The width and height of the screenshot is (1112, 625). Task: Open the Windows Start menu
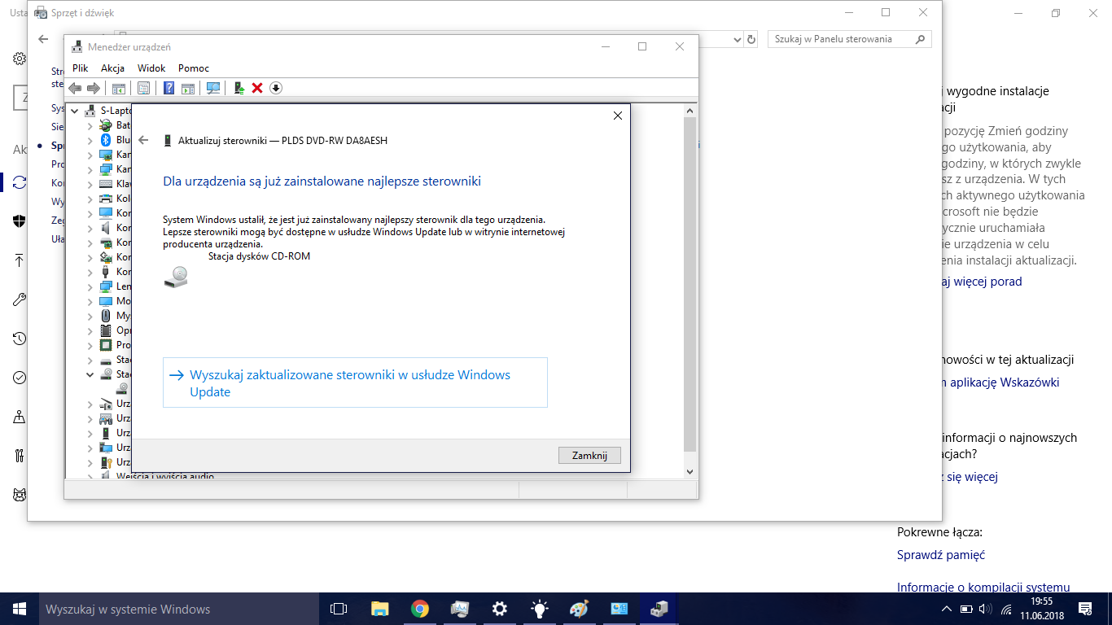coord(20,609)
